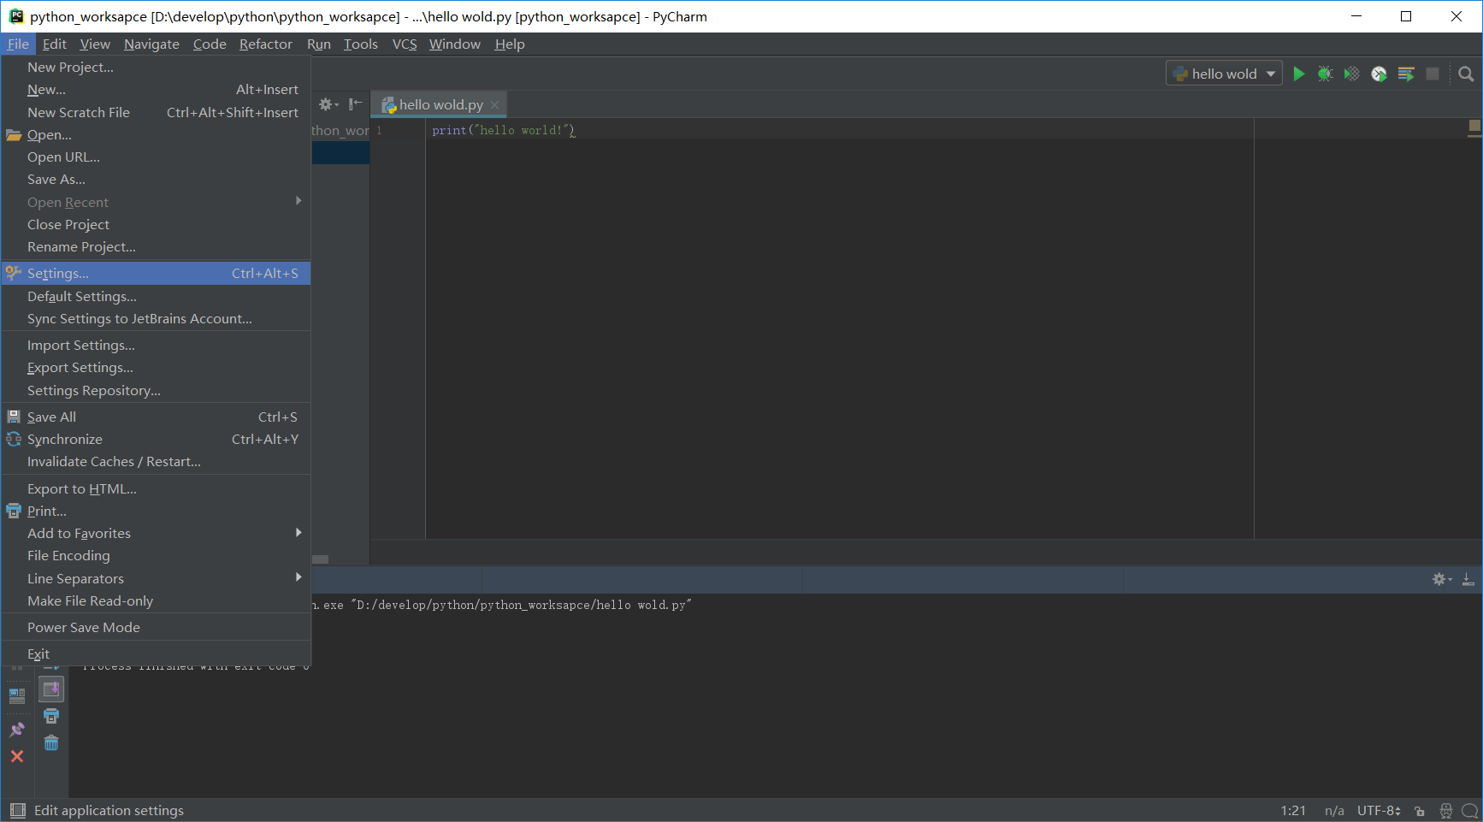This screenshot has height=822, width=1483.
Task: Open the View menu
Action: (95, 44)
